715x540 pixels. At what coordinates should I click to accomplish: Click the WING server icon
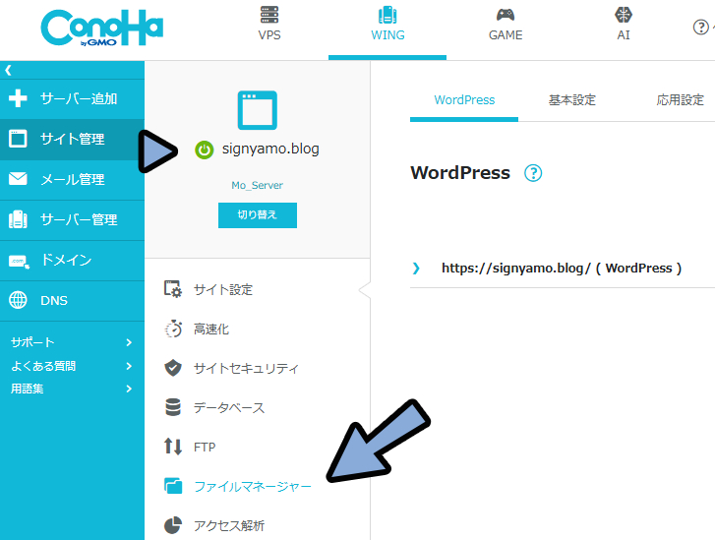point(387,15)
